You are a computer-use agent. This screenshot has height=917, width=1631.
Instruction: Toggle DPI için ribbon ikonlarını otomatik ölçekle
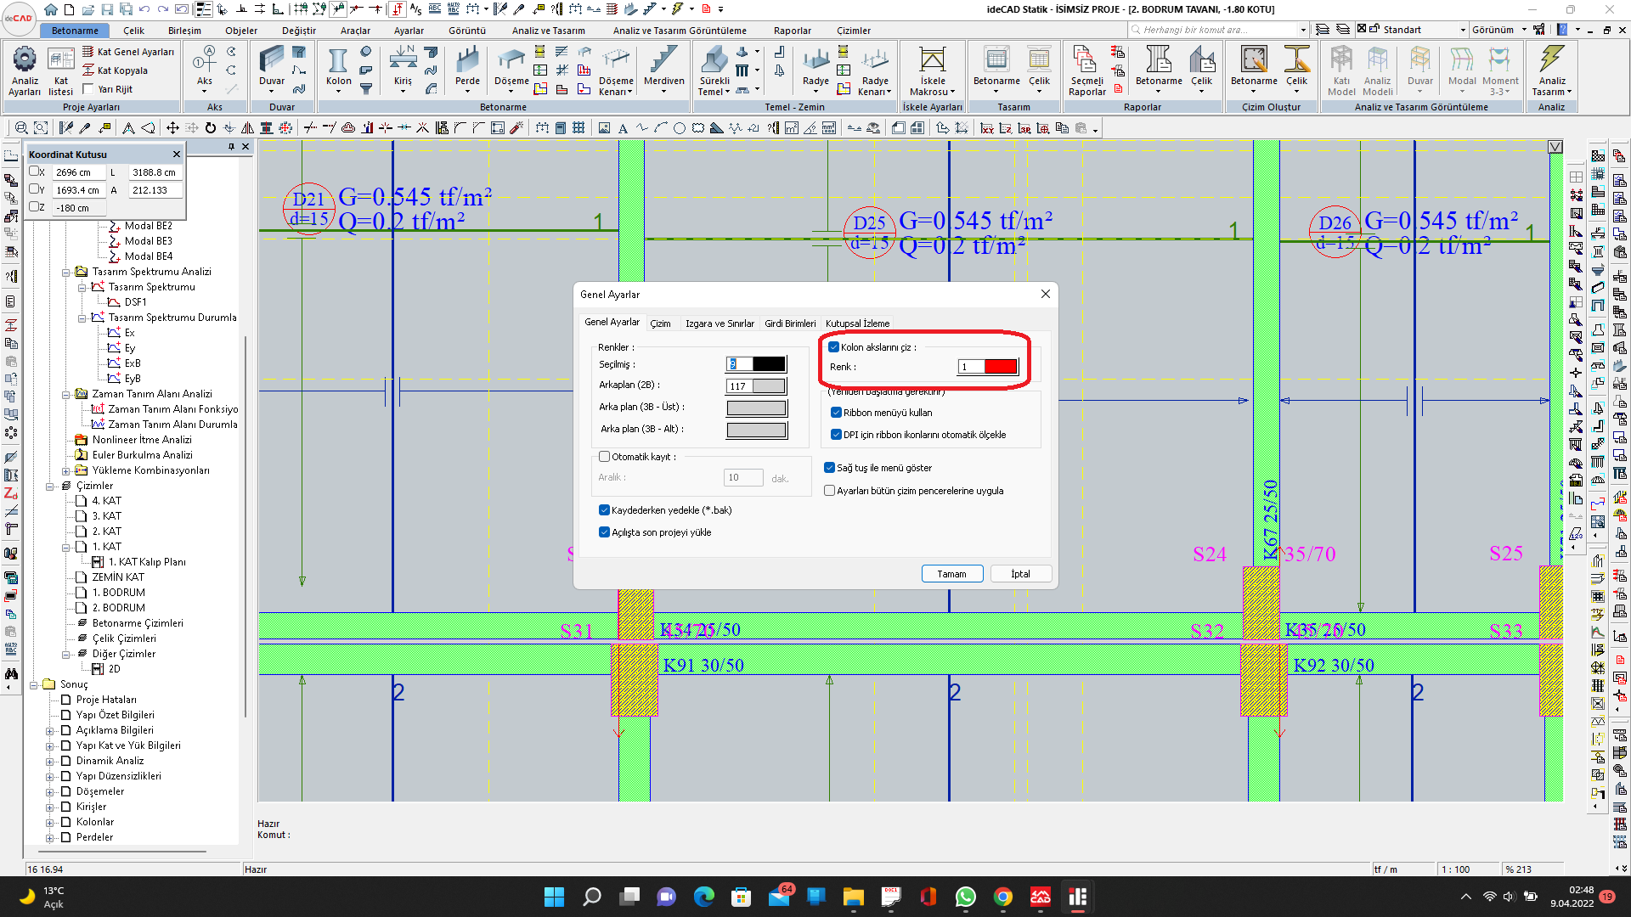(x=836, y=435)
